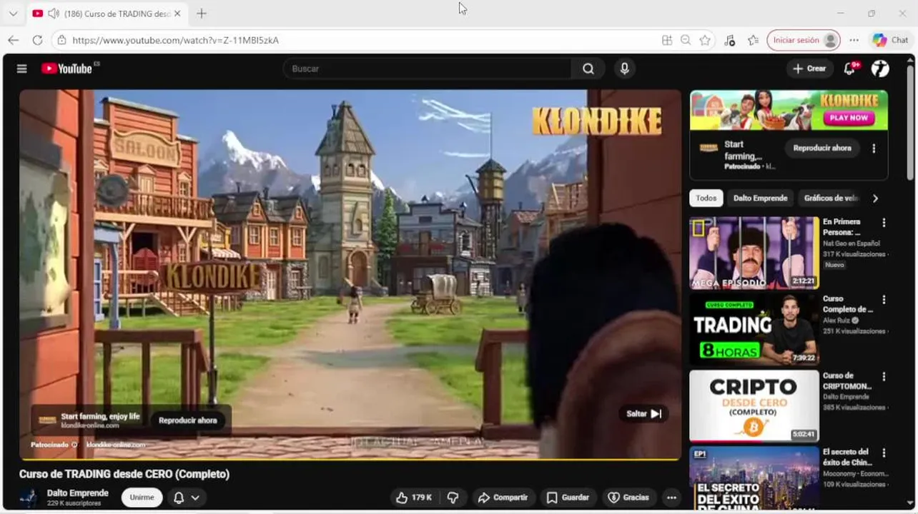This screenshot has width=918, height=514.
Task: Open the Dalto Emprende channel avatar
Action: tap(29, 498)
